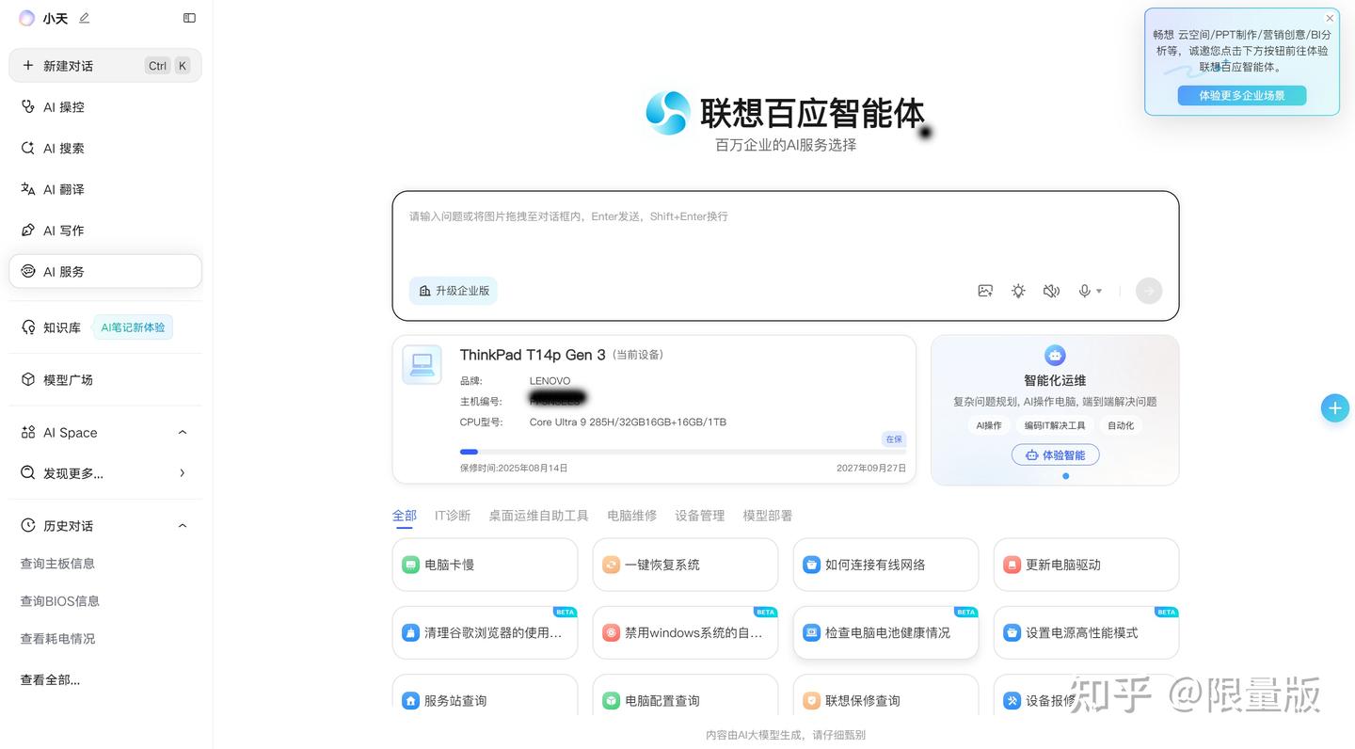1355x749 pixels.
Task: Switch to the 电脑维修 tab
Action: (631, 516)
